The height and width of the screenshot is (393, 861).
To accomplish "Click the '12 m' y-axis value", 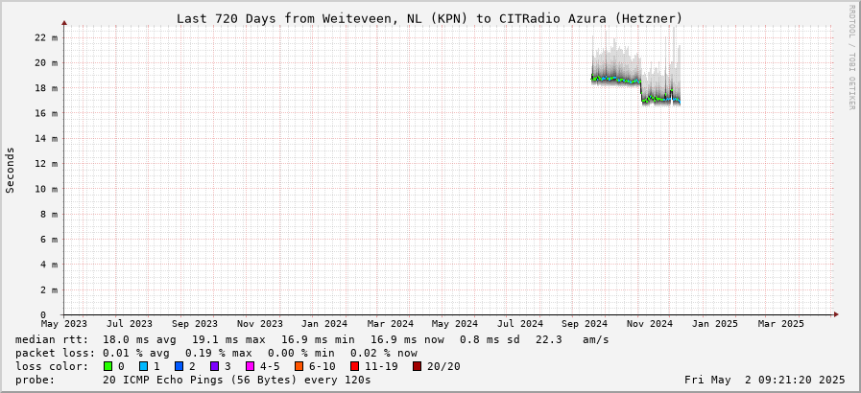I will pyautogui.click(x=46, y=163).
